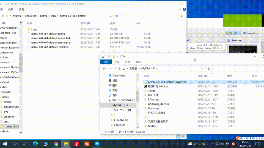The image size is (264, 148).
Task: Open File Explorer taskbar icon
Action: pyautogui.click(x=66, y=144)
